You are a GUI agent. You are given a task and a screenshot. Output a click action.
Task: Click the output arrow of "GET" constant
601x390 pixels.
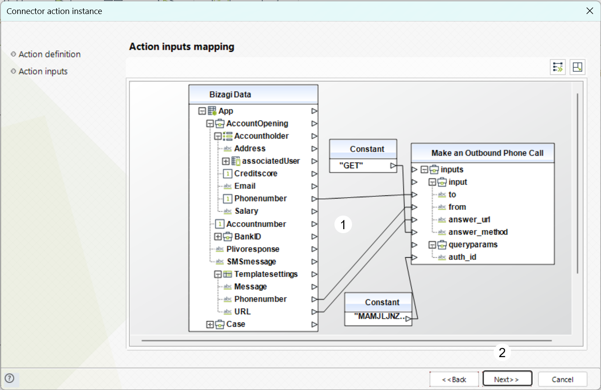point(393,166)
